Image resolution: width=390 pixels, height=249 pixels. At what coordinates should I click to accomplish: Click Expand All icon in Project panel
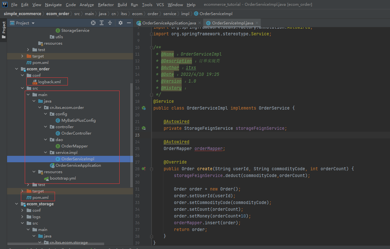(102, 23)
